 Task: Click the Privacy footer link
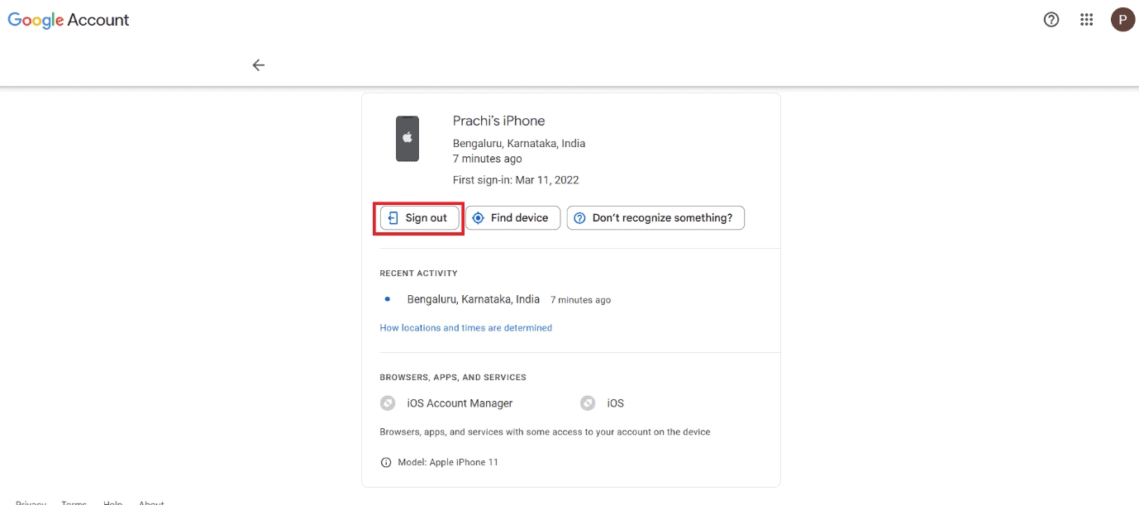tap(31, 503)
